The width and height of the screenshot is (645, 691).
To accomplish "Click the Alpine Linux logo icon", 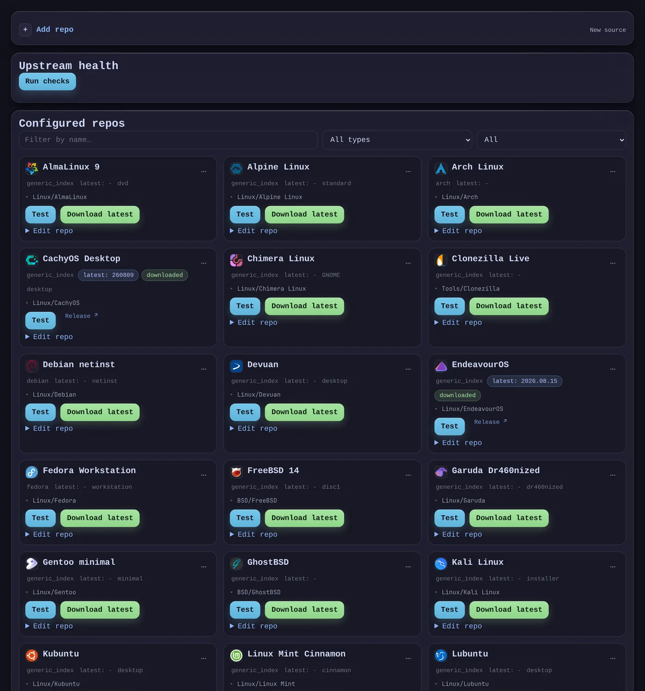I will tap(236, 169).
